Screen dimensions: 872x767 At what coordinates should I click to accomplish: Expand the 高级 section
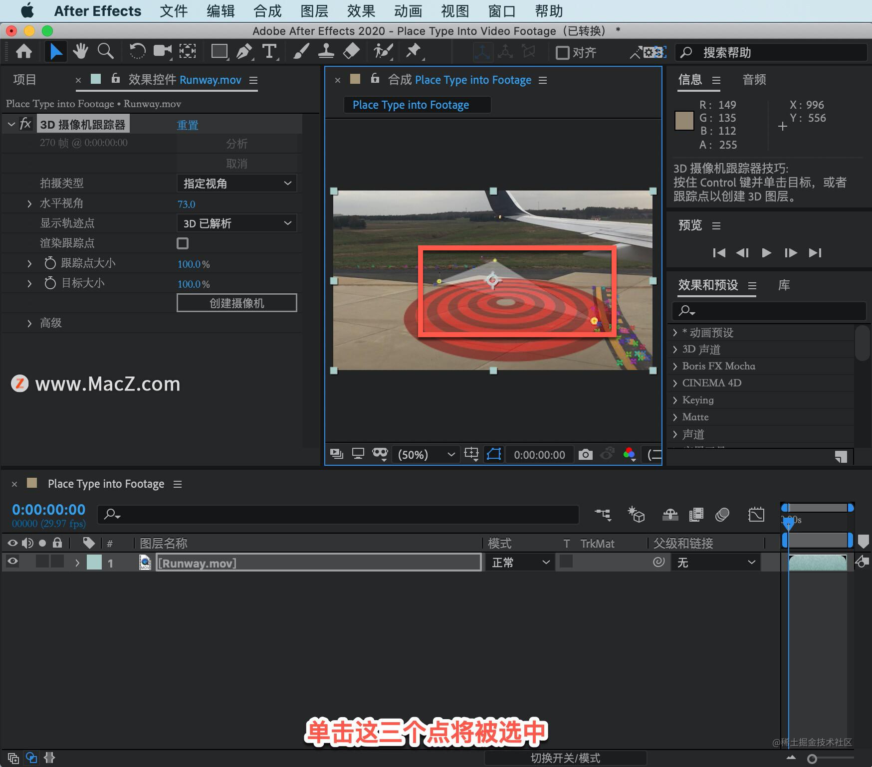click(29, 324)
